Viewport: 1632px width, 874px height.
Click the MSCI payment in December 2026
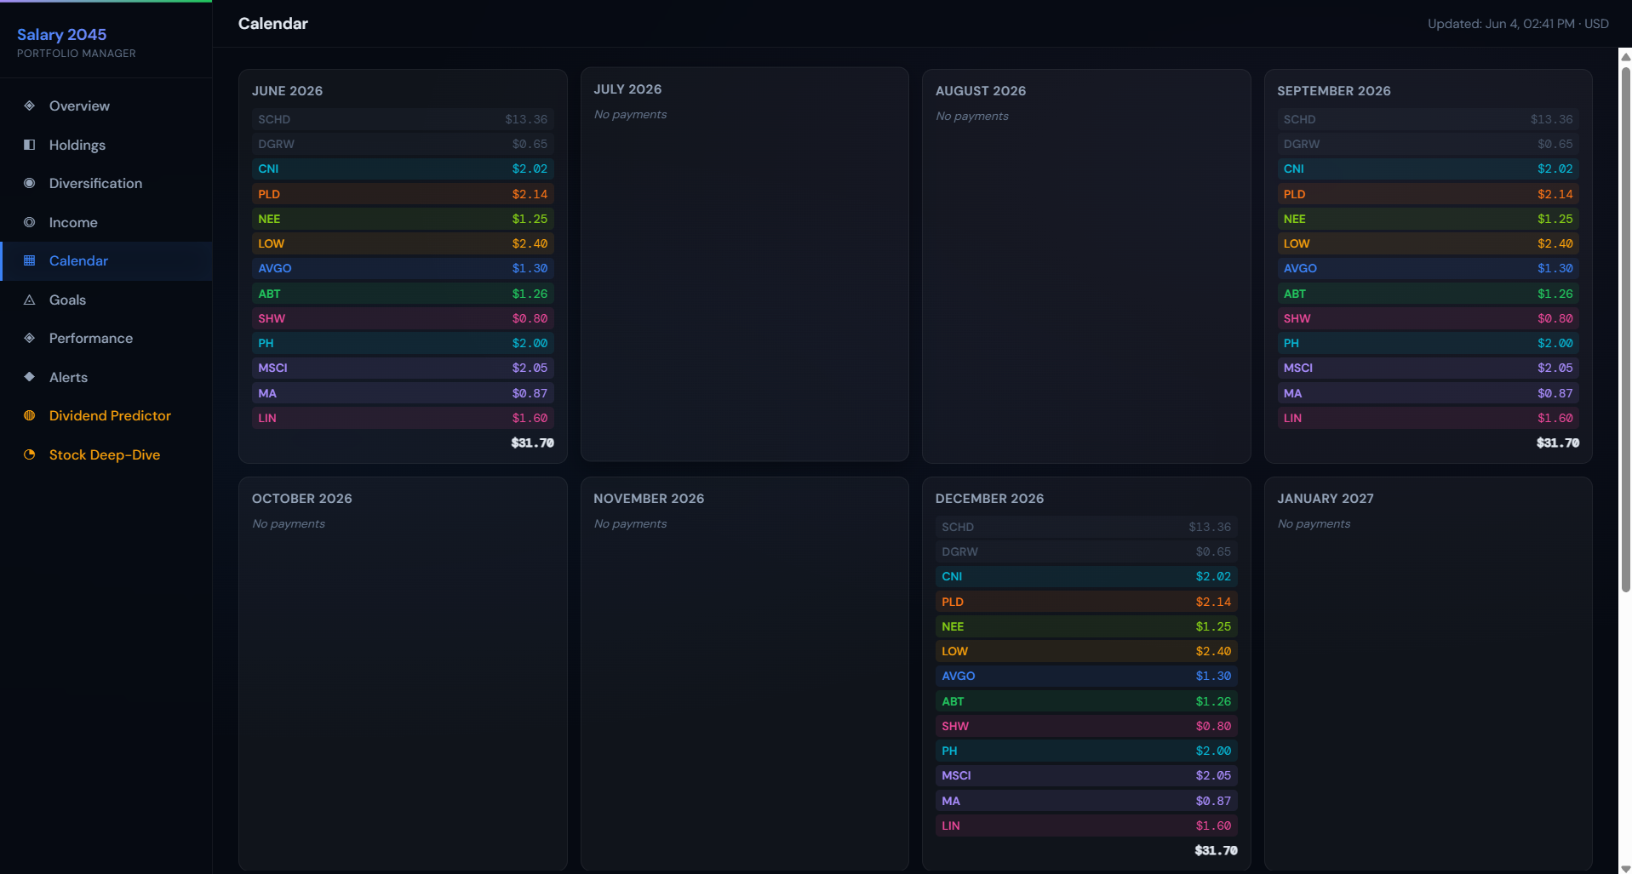(1086, 775)
